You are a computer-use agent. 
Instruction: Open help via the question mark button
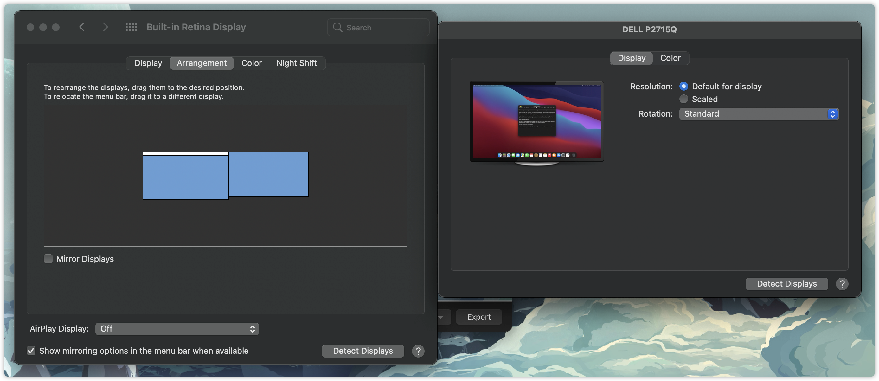[x=418, y=351]
